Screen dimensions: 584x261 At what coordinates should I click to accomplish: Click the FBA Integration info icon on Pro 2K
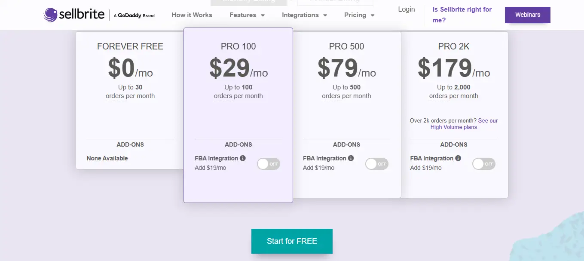(x=459, y=158)
